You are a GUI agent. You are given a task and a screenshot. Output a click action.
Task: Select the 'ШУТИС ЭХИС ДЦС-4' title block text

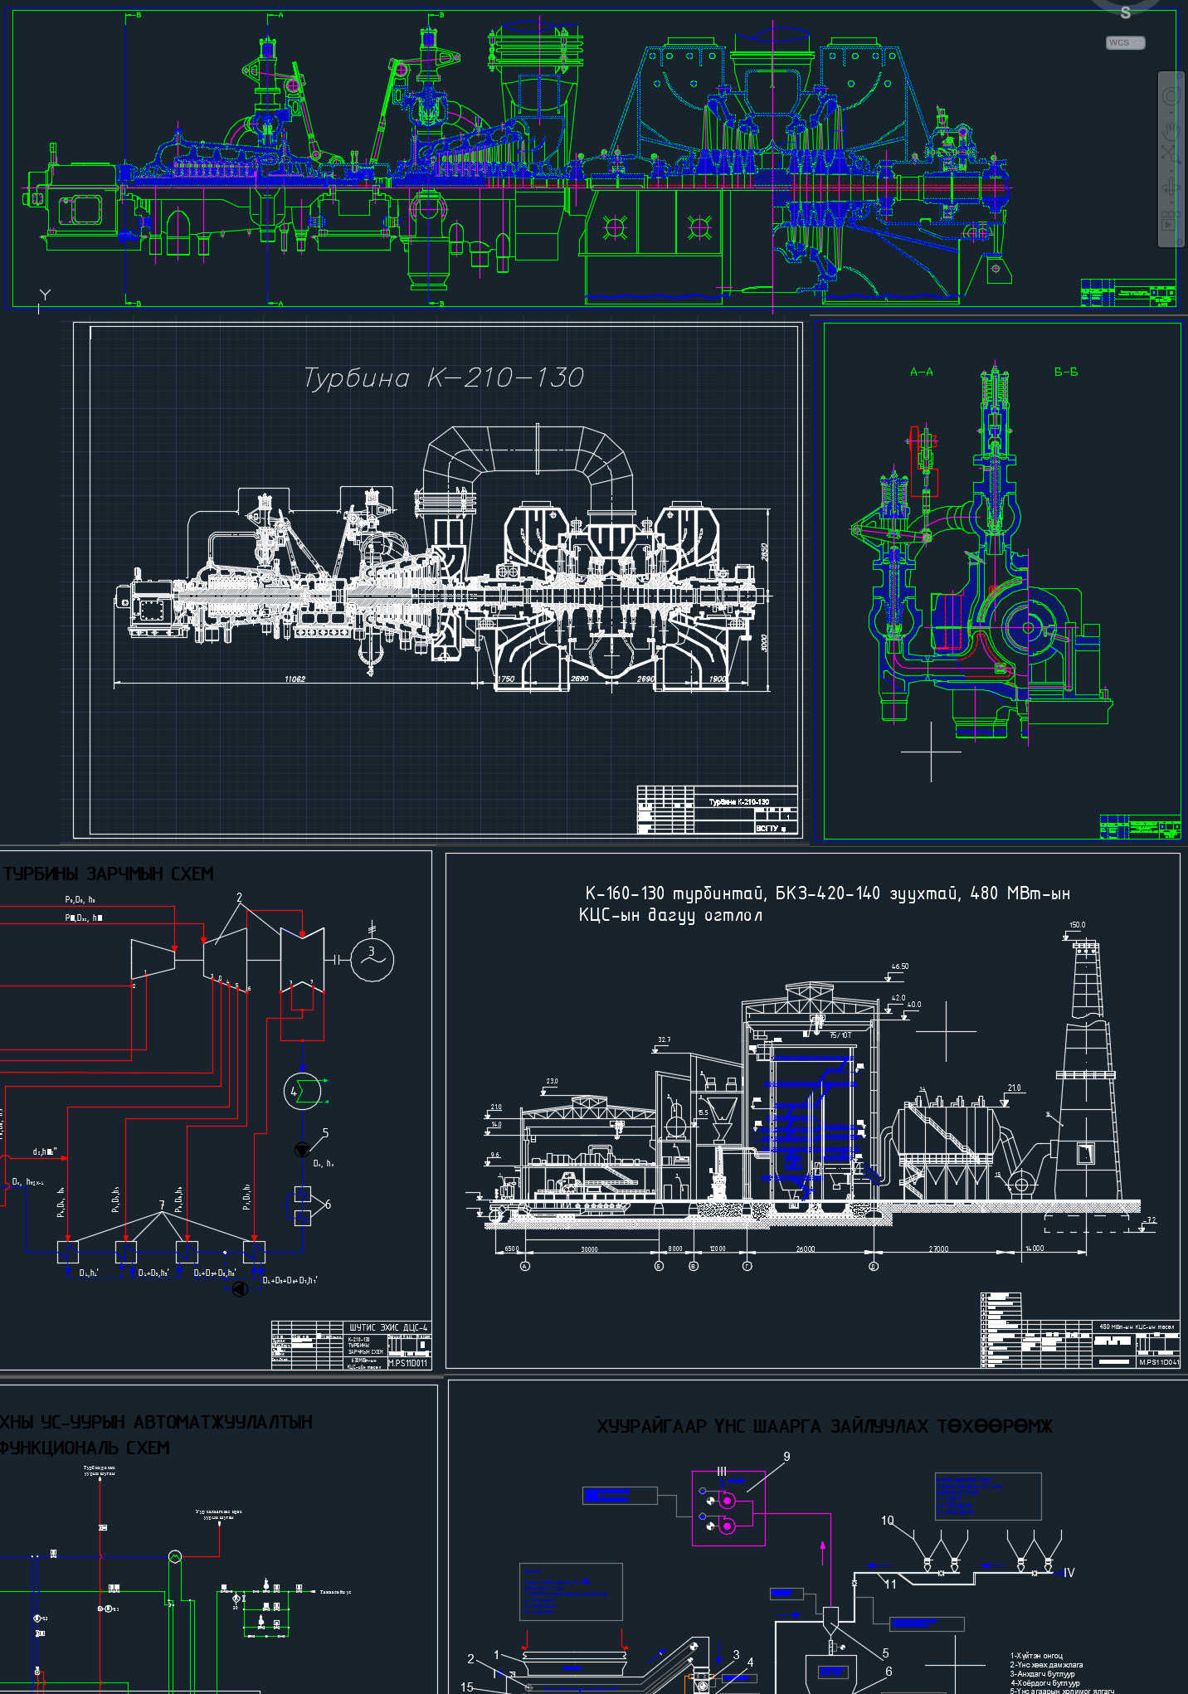pyautogui.click(x=388, y=1327)
